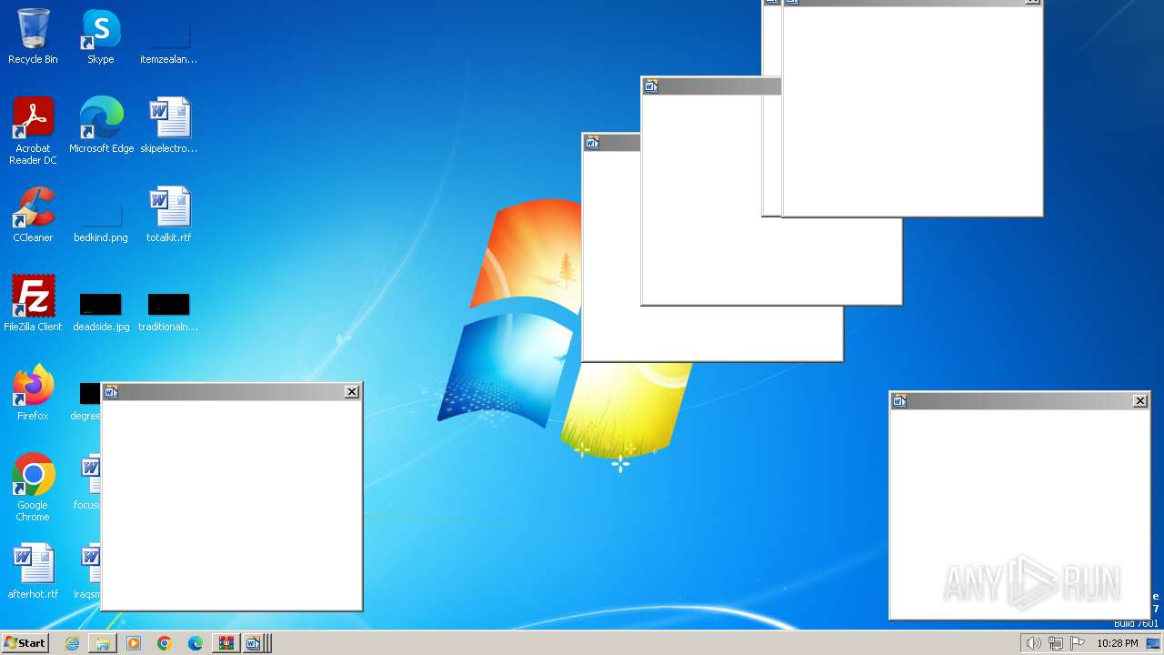
Task: Select the afterhot.rtf document icon
Action: point(33,571)
